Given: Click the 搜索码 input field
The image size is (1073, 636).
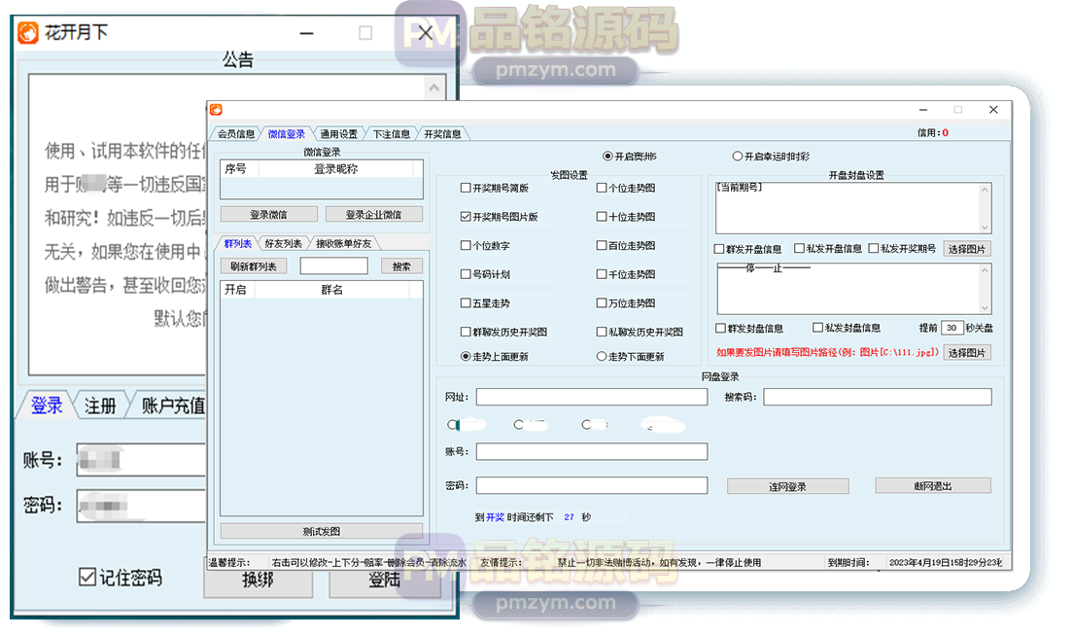Looking at the screenshot, I should [878, 397].
